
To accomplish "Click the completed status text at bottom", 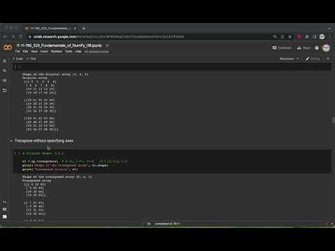I will click(x=167, y=224).
